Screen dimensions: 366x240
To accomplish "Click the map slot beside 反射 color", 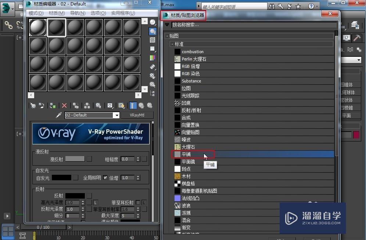I will pyautogui.click(x=89, y=196).
